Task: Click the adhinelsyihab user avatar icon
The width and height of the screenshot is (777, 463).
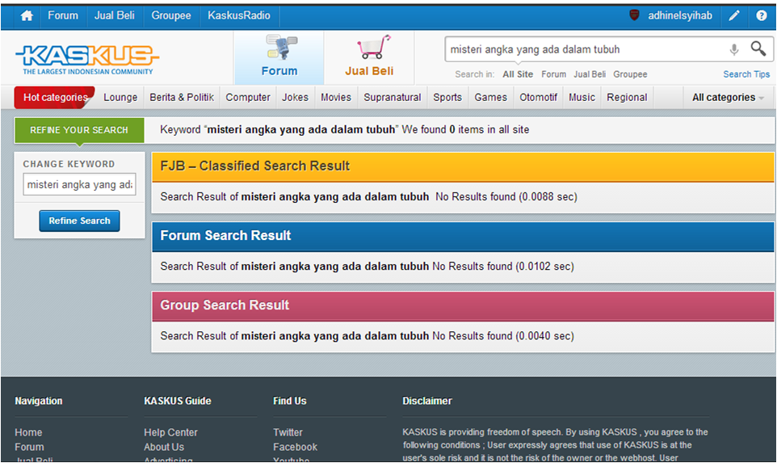Action: (x=634, y=15)
